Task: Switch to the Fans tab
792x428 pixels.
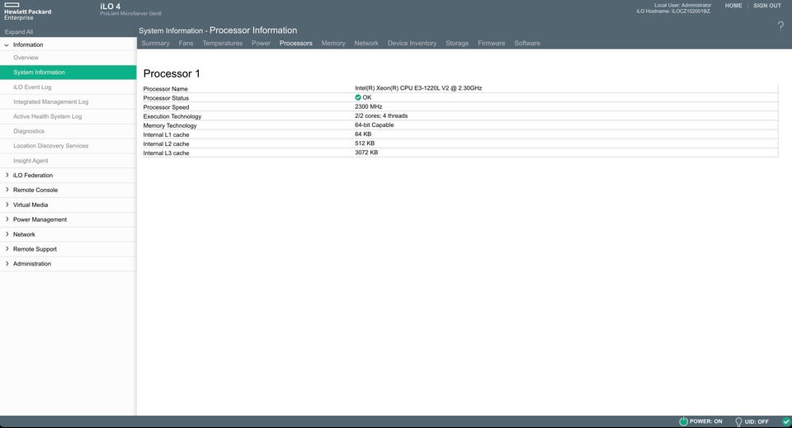Action: 186,44
